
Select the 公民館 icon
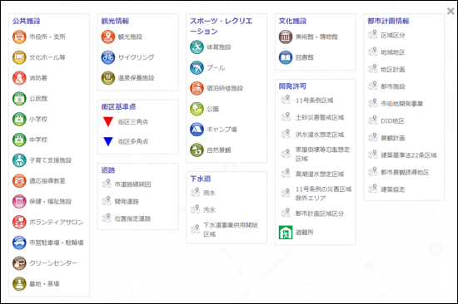(x=19, y=99)
